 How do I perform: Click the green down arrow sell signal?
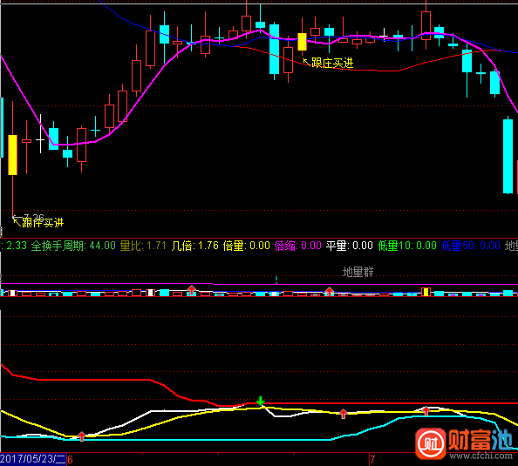pyautogui.click(x=261, y=401)
